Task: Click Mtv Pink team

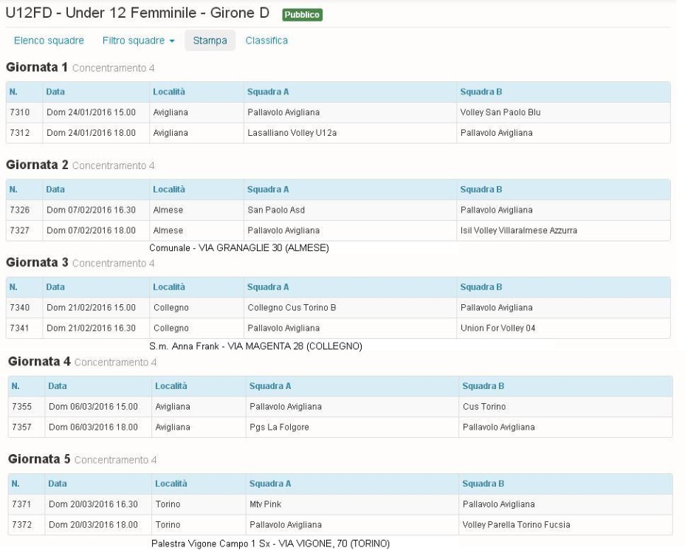Action: [265, 504]
